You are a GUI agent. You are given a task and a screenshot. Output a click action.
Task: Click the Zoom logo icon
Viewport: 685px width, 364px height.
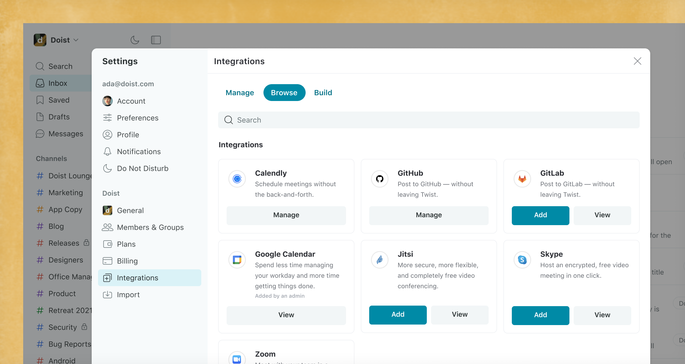237,358
